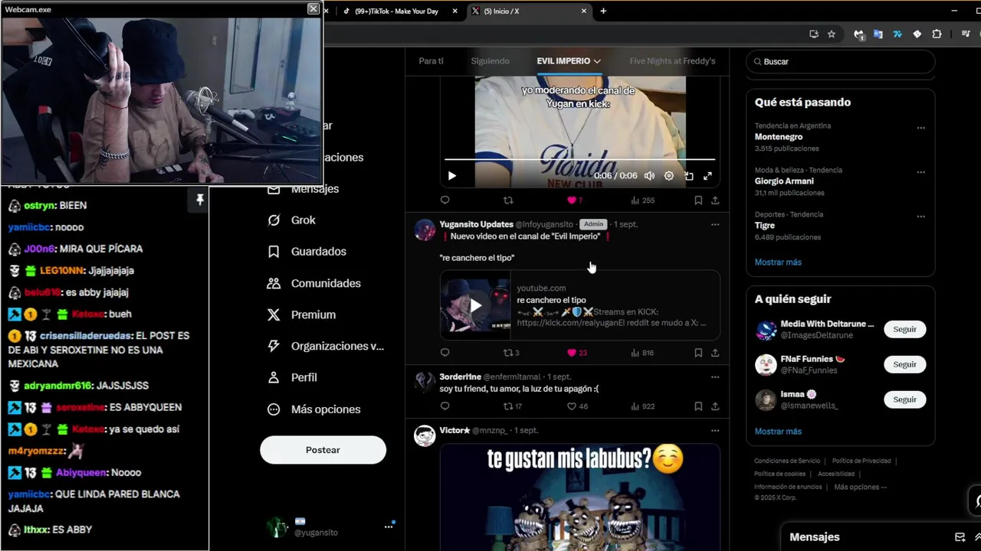Open options for Giorgio Armani trend

[x=920, y=172]
